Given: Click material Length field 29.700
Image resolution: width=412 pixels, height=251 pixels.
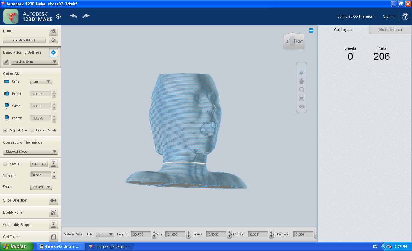Looking at the screenshot, I should click(141, 235).
